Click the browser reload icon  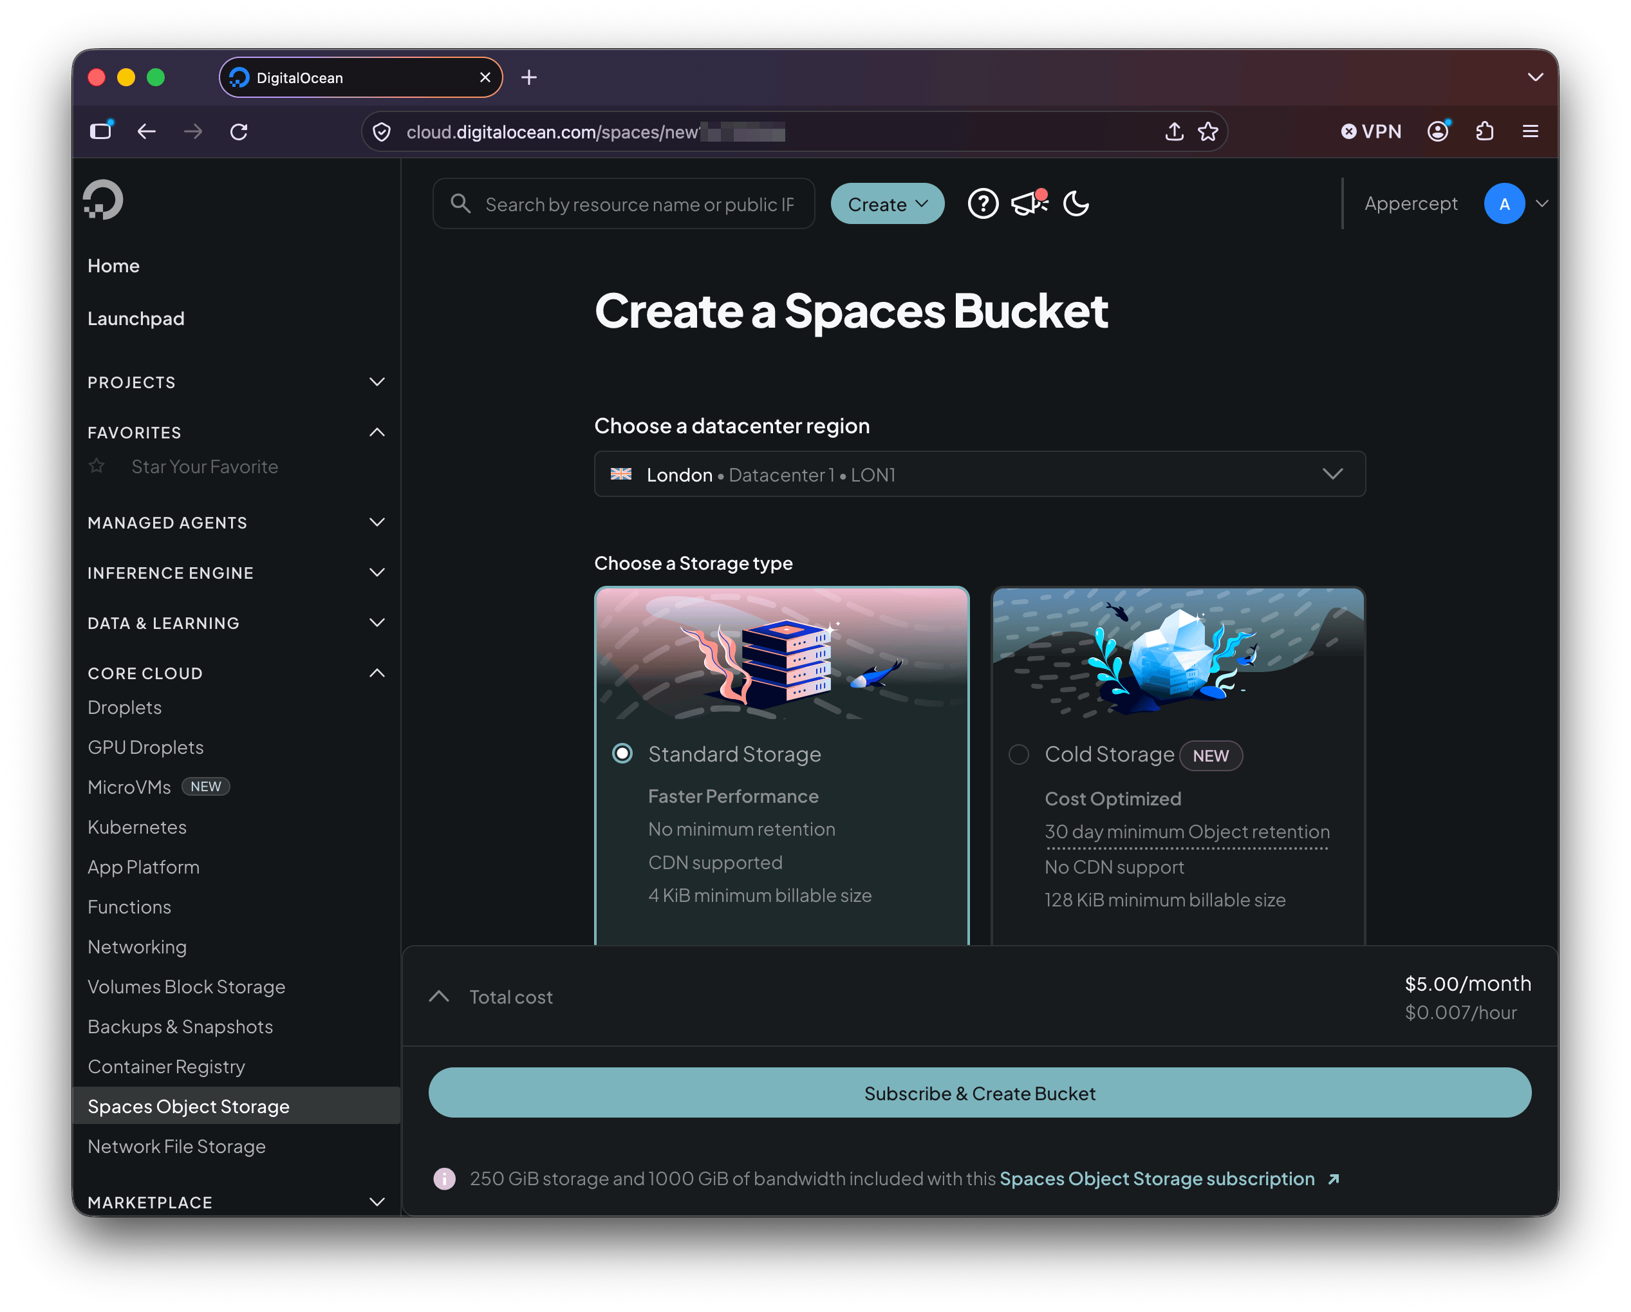239,132
